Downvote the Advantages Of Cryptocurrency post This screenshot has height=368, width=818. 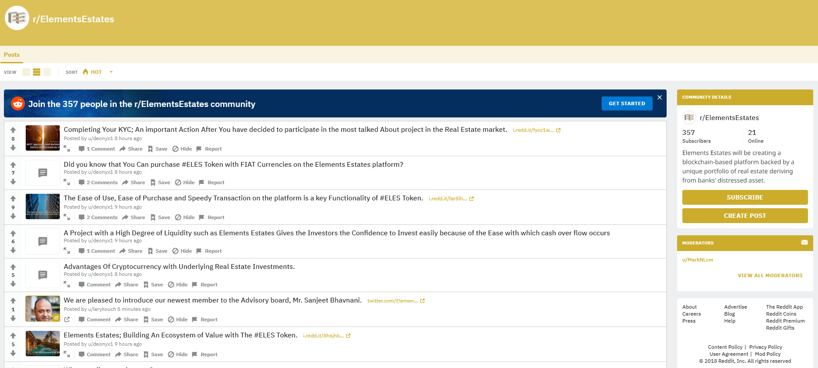coord(13,283)
